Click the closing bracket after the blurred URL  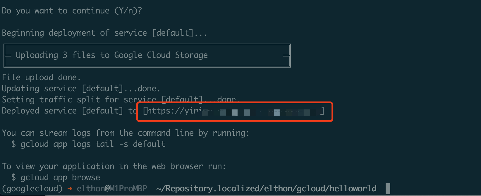coord(322,111)
